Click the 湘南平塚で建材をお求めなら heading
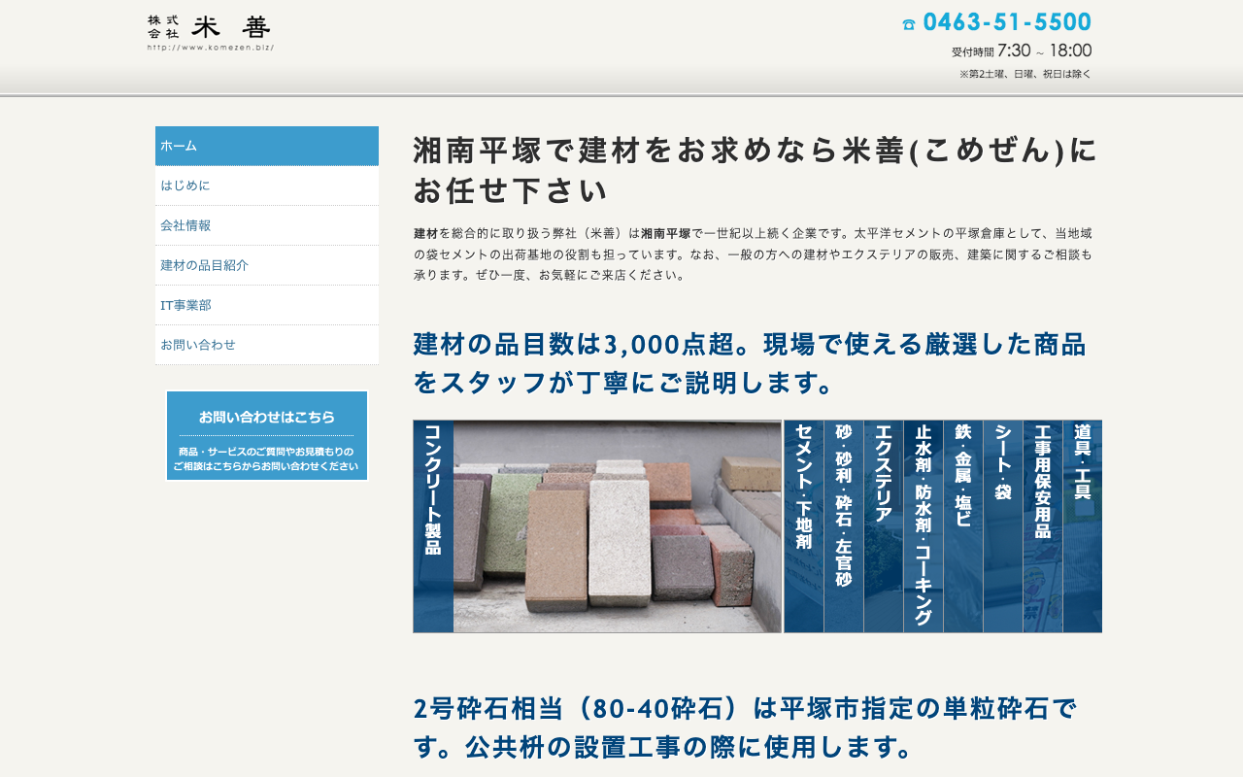Screen dimensions: 1243x777 [756, 170]
